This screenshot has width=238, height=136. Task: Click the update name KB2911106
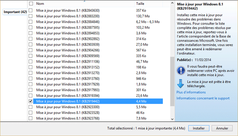pyautogui.click(x=68, y=61)
